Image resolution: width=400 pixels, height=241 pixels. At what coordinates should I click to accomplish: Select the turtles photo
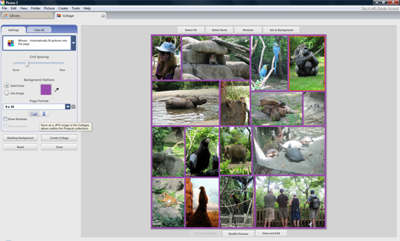[289, 151]
